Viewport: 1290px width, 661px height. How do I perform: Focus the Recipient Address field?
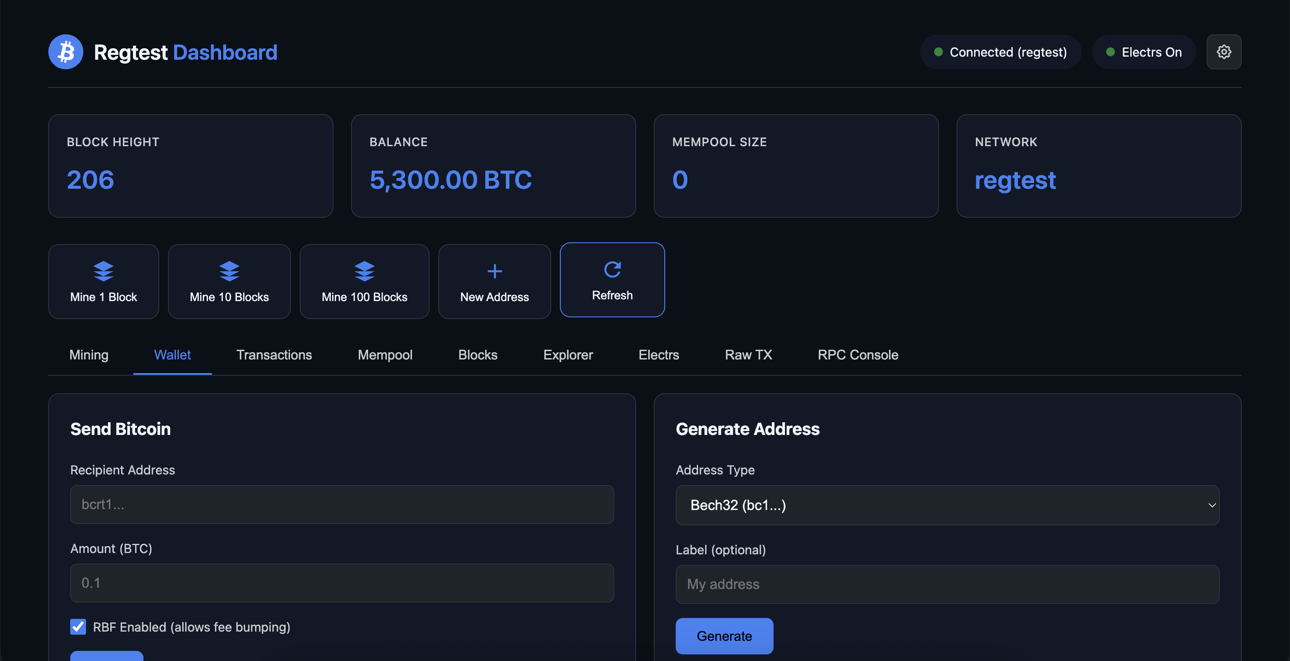click(341, 504)
